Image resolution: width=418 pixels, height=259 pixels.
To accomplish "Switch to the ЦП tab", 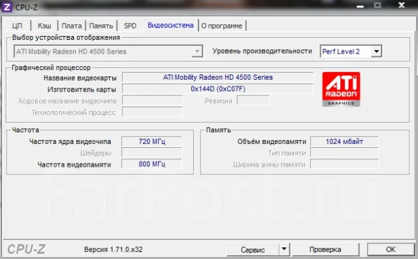I will click(18, 26).
